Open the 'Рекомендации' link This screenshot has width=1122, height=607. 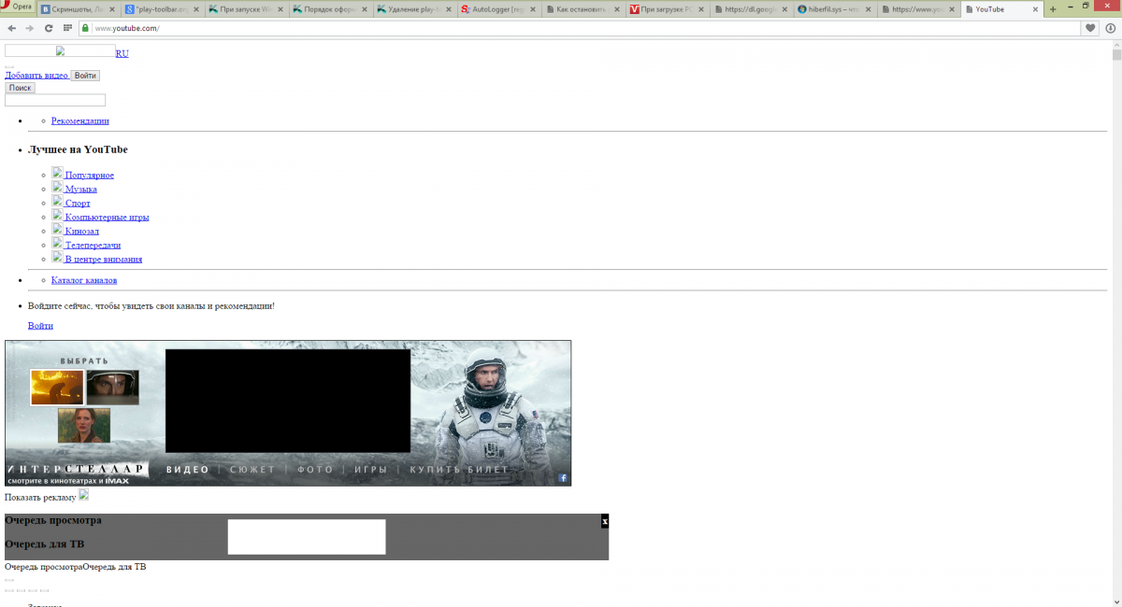coord(80,120)
